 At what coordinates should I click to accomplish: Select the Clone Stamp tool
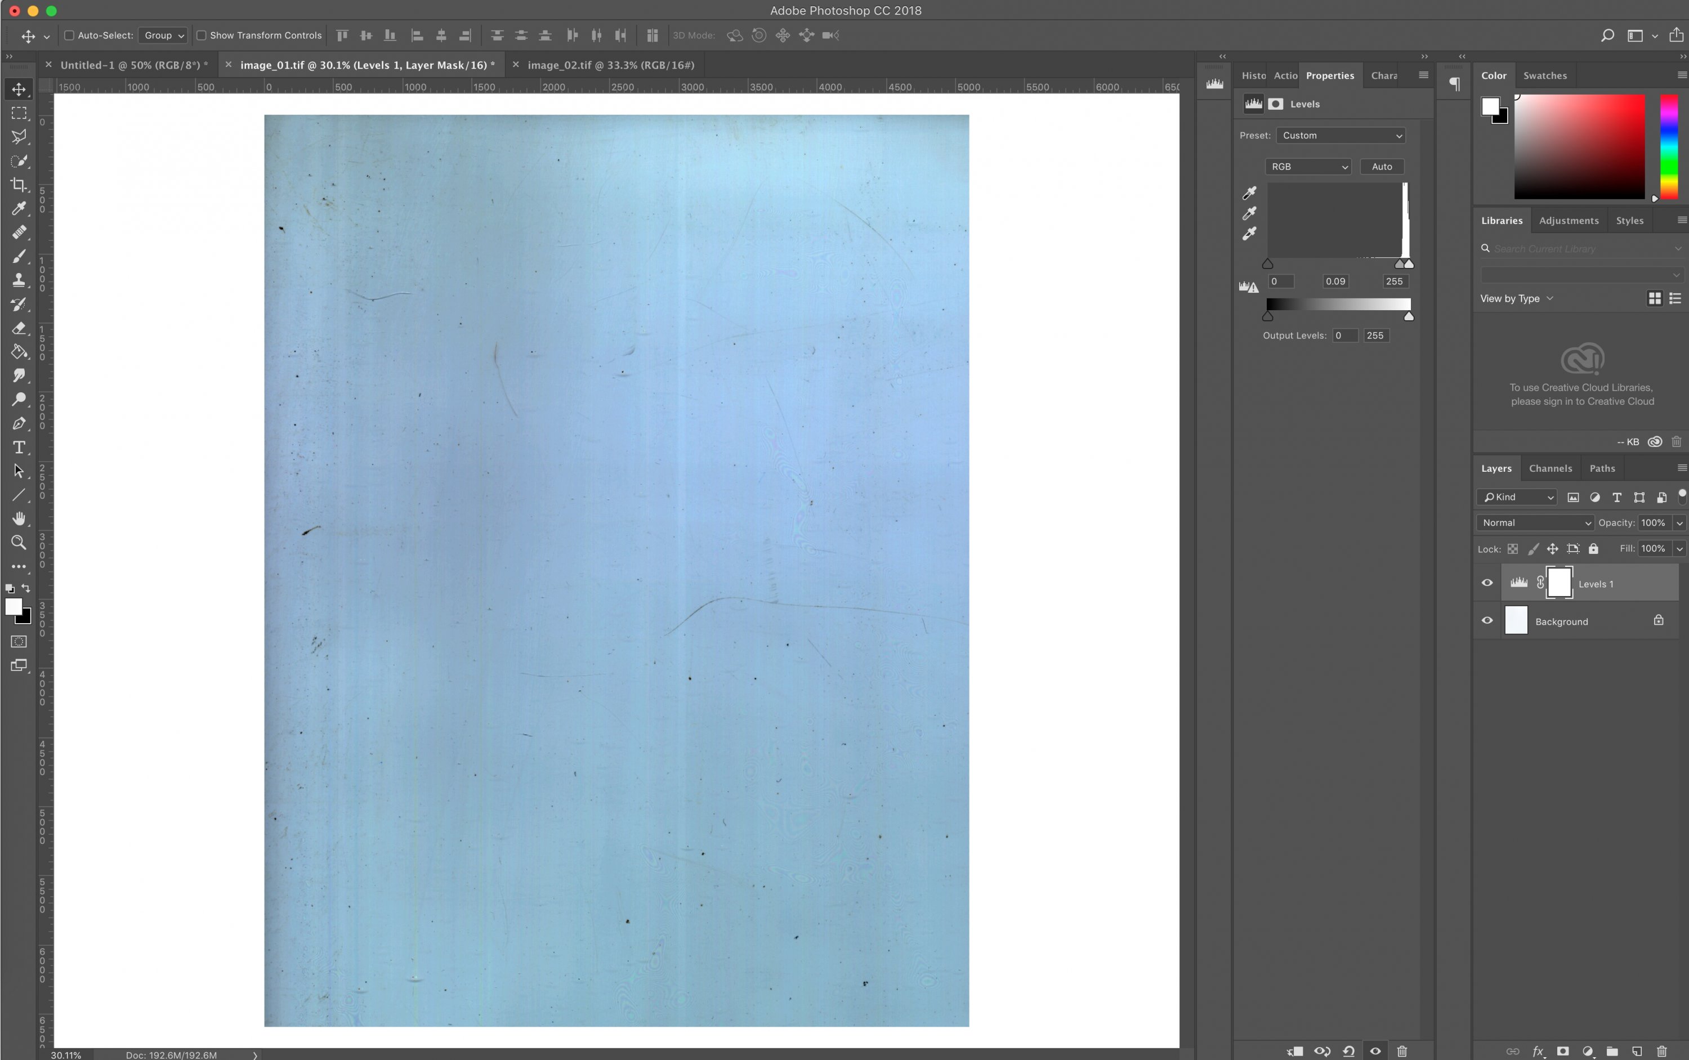click(x=19, y=280)
